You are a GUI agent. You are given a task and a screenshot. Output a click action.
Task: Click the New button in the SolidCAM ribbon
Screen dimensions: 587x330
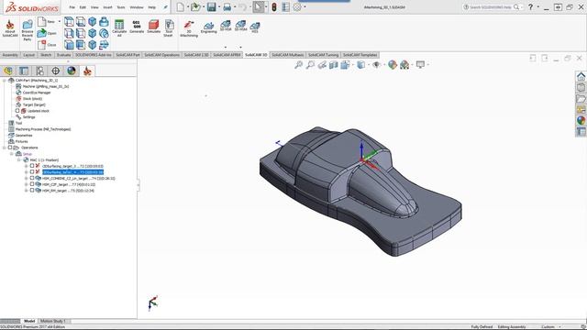(47, 22)
